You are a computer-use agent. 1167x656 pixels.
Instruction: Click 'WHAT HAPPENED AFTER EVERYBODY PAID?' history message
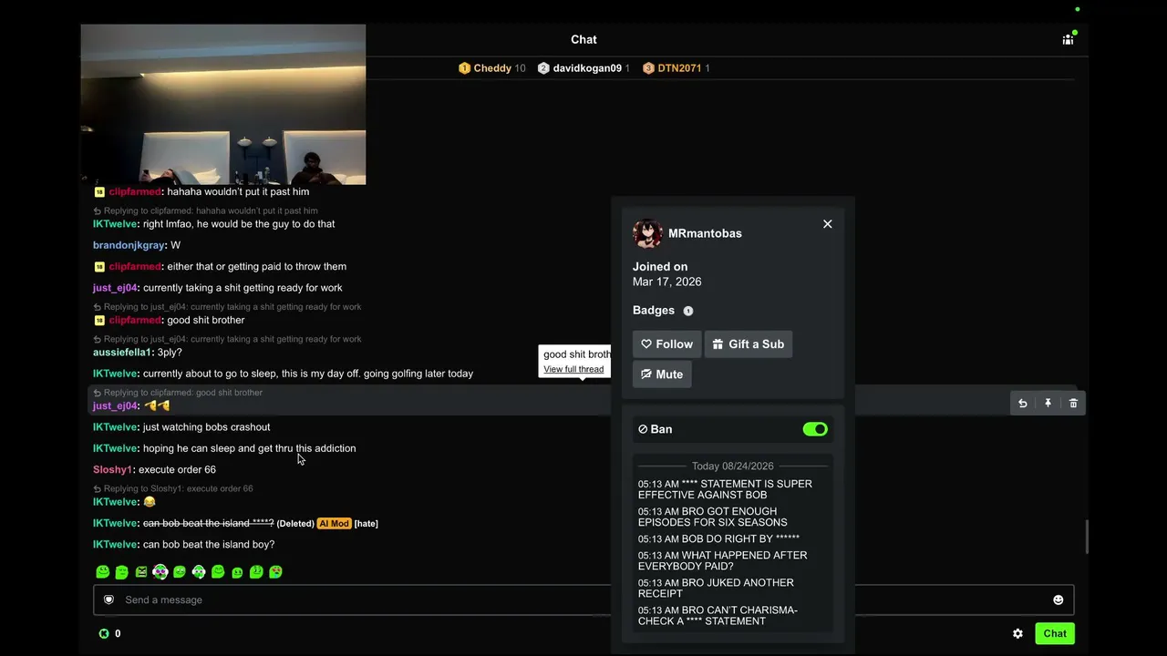point(722,561)
